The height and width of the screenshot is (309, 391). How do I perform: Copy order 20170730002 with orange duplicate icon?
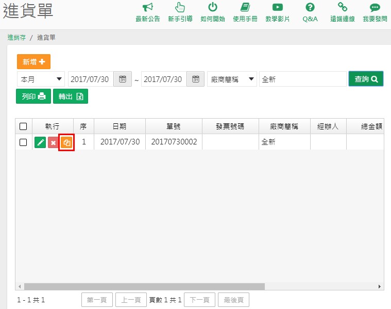(66, 142)
